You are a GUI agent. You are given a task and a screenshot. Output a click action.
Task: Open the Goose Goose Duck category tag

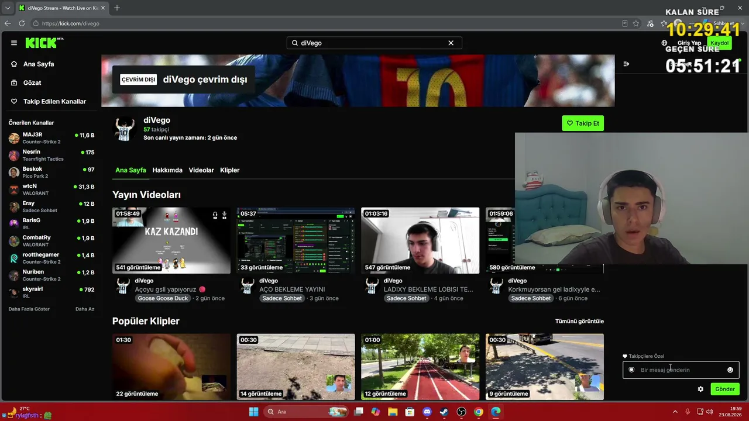pos(163,298)
